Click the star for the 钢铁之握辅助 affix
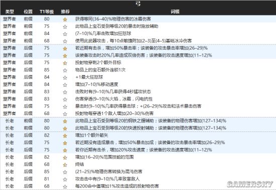276x190 pixels. click(x=65, y=121)
